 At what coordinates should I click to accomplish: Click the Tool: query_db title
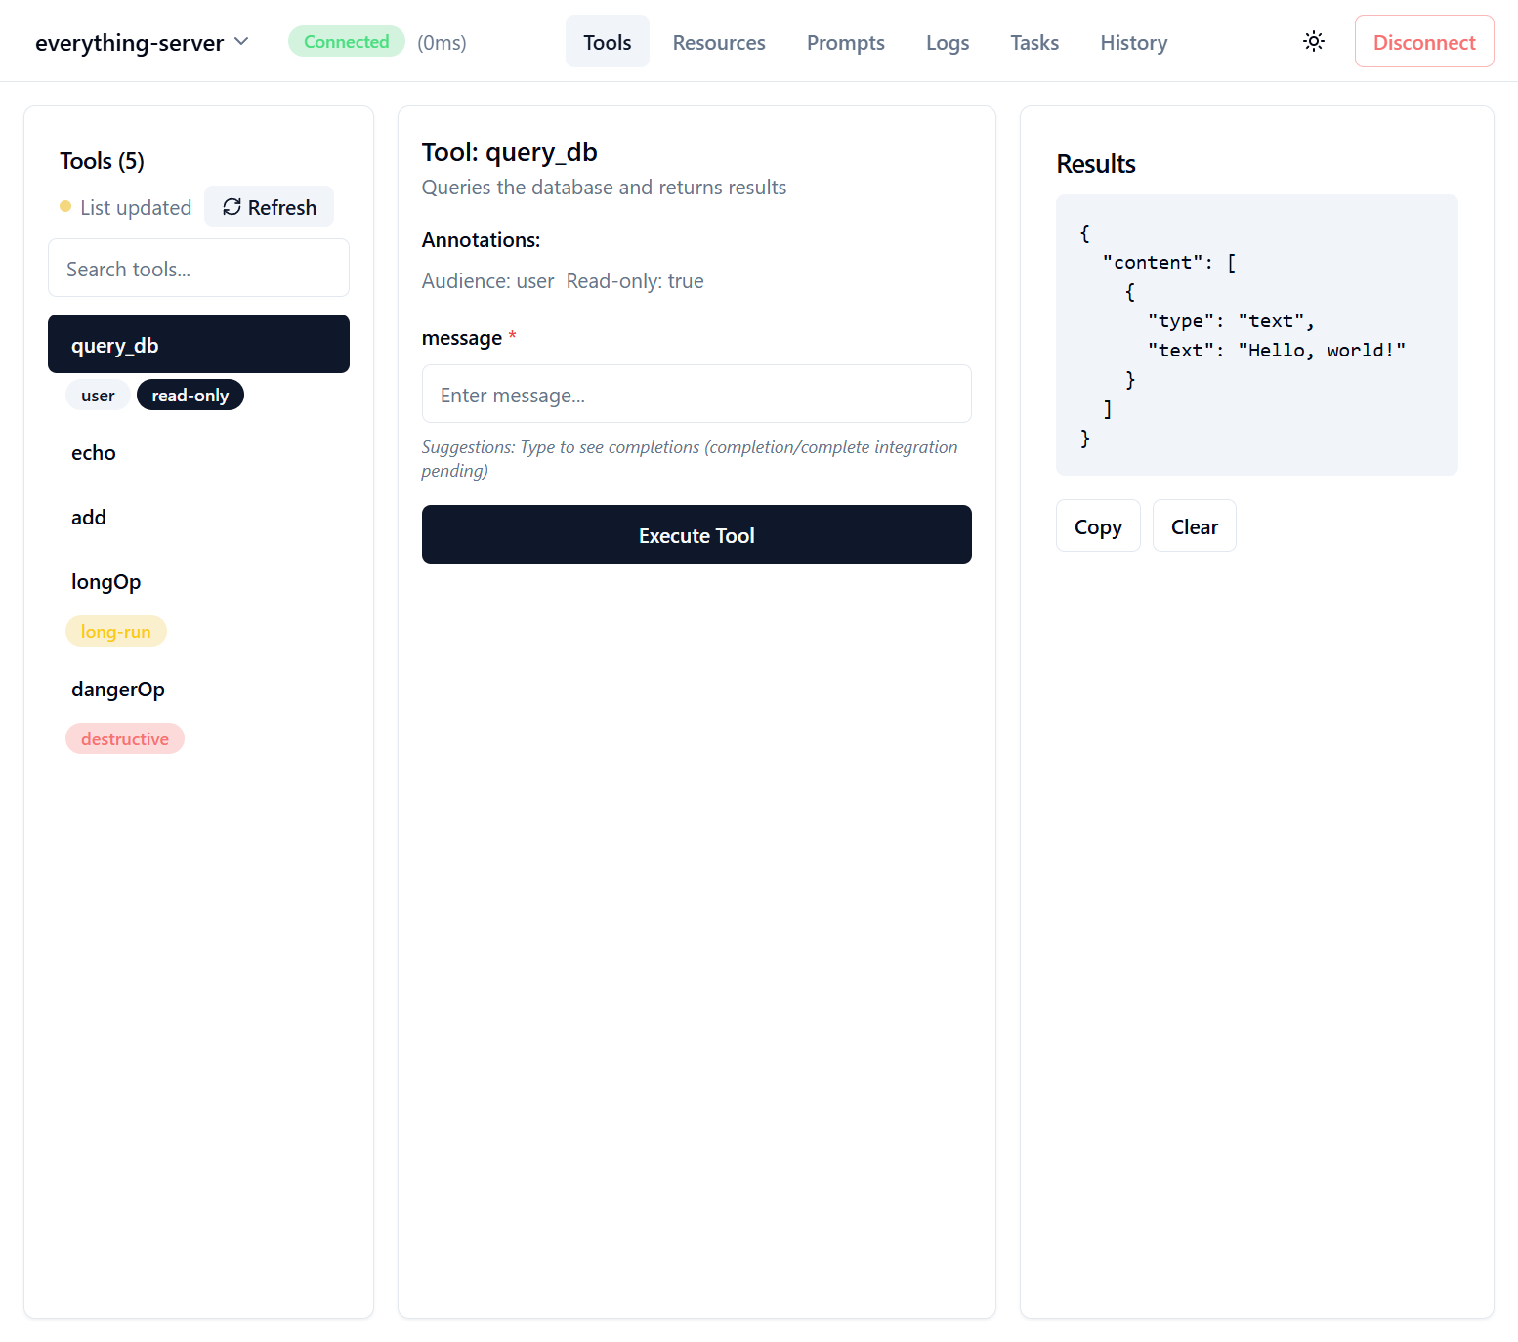pos(509,151)
